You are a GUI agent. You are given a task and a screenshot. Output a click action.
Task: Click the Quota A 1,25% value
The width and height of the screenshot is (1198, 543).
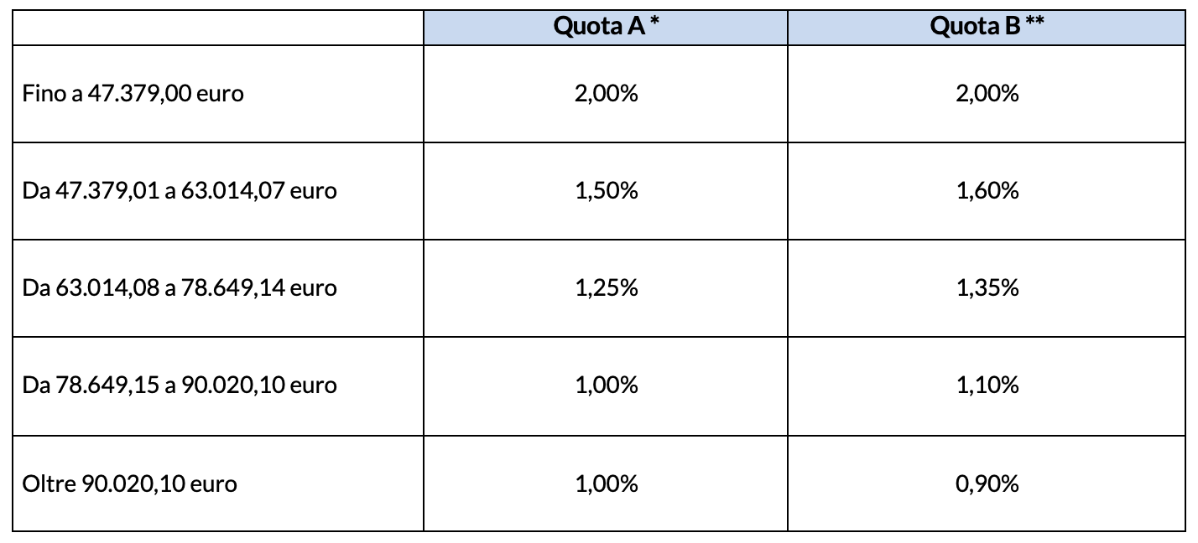point(607,288)
